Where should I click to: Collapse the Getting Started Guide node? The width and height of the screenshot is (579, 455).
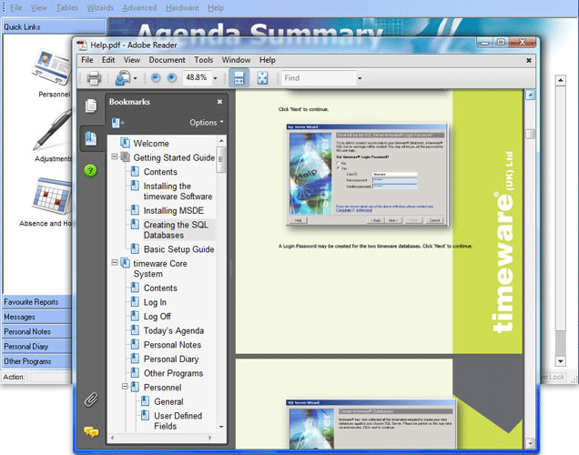(115, 157)
